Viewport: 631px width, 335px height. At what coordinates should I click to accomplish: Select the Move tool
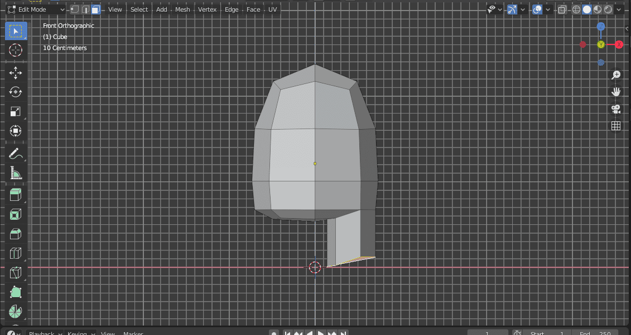16,72
